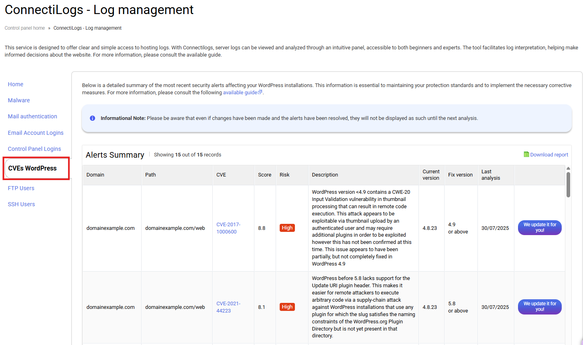Open the CVE-2021-44223 link
The width and height of the screenshot is (583, 345).
(x=228, y=307)
